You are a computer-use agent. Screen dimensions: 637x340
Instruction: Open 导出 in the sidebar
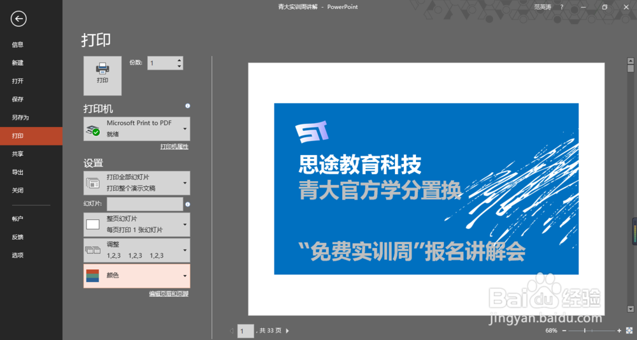(x=17, y=172)
